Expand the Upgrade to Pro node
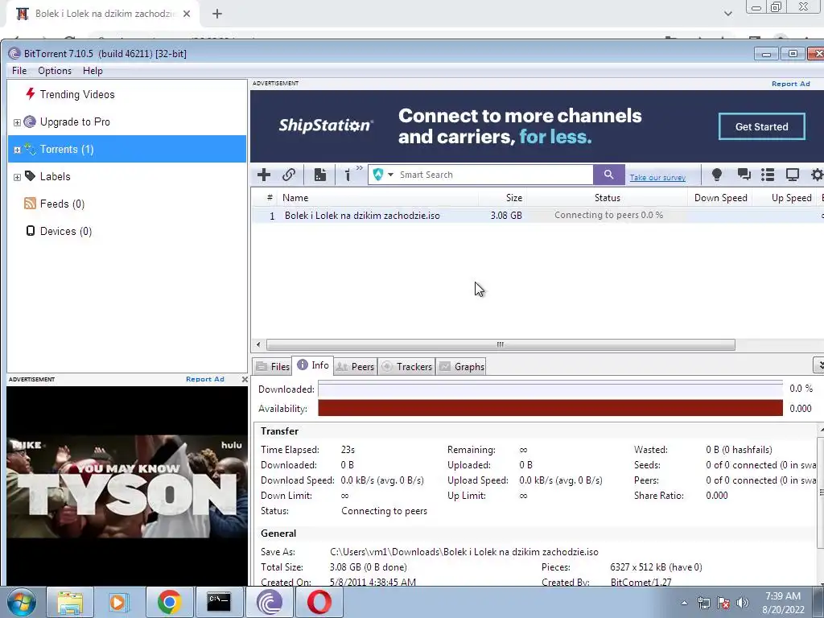The width and height of the screenshot is (824, 618). (17, 122)
